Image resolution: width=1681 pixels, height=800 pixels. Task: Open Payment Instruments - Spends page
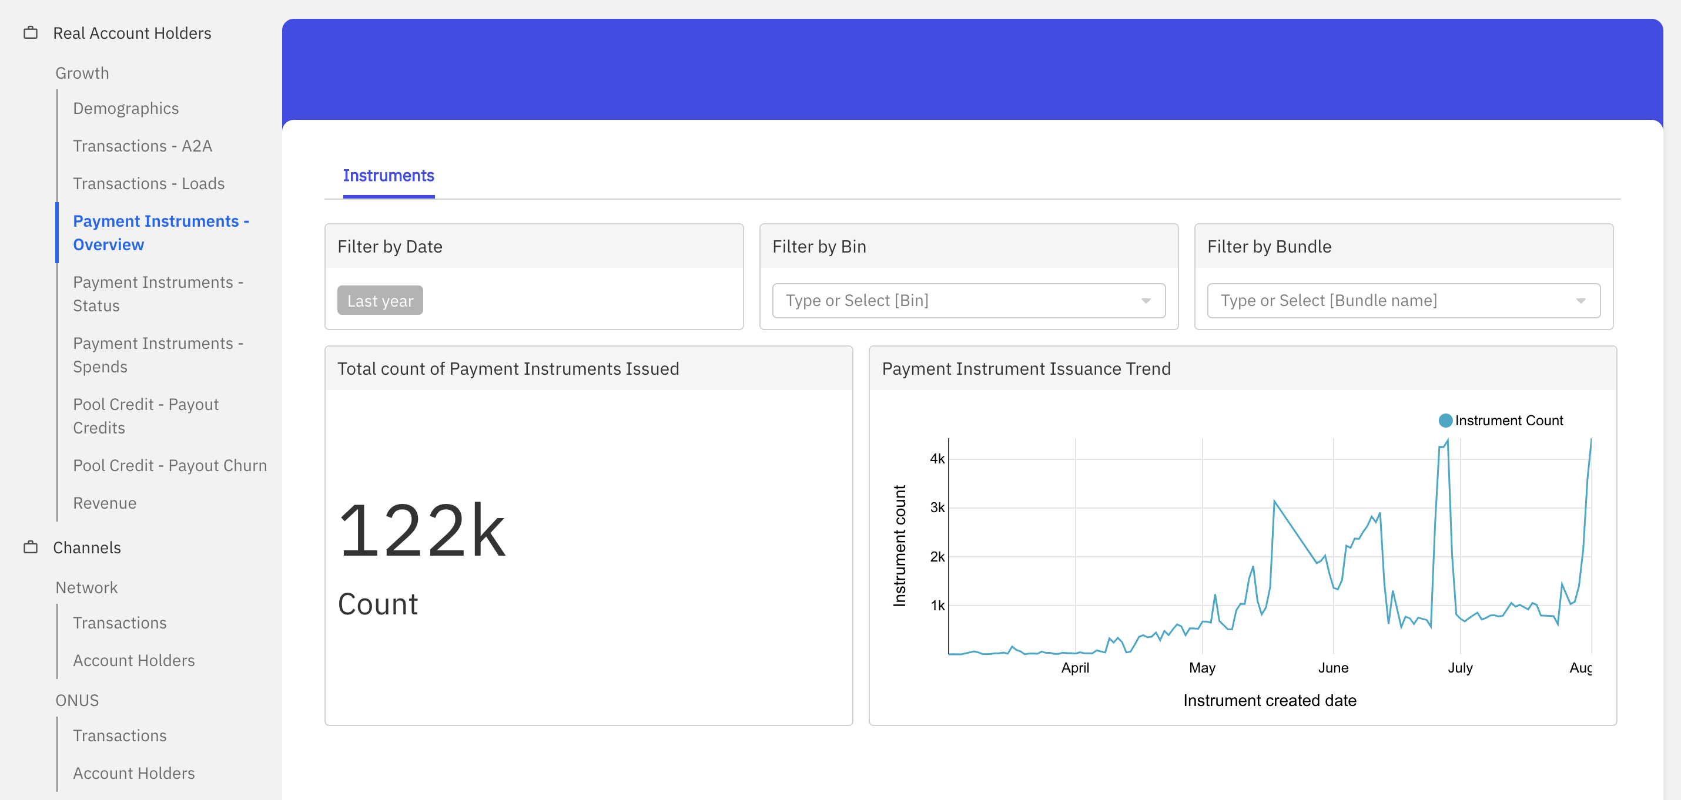click(x=158, y=355)
